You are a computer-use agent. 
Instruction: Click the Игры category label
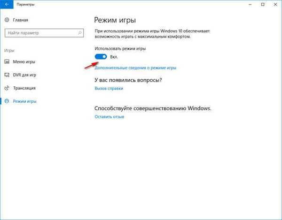click(x=9, y=50)
